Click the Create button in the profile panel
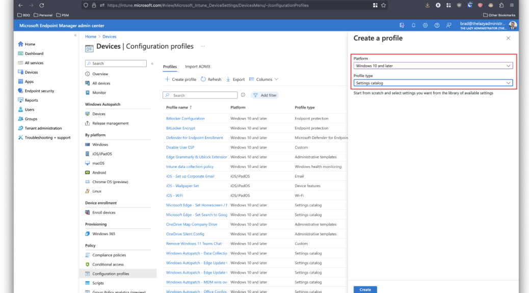Viewport: 529px width, 293px height. tap(365, 289)
